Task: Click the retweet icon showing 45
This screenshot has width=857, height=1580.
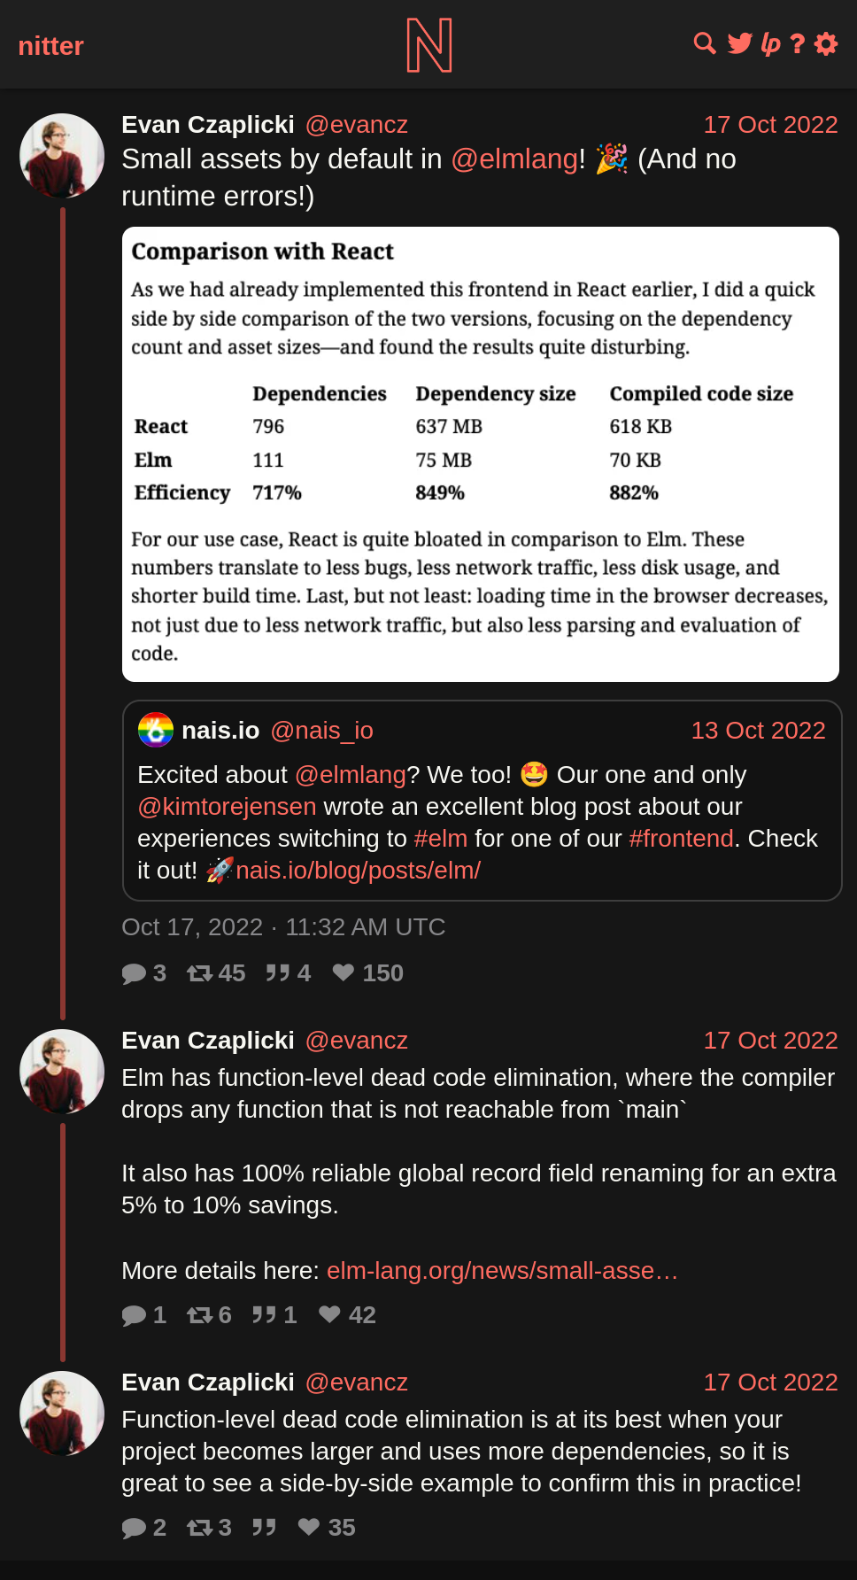Action: tap(199, 974)
